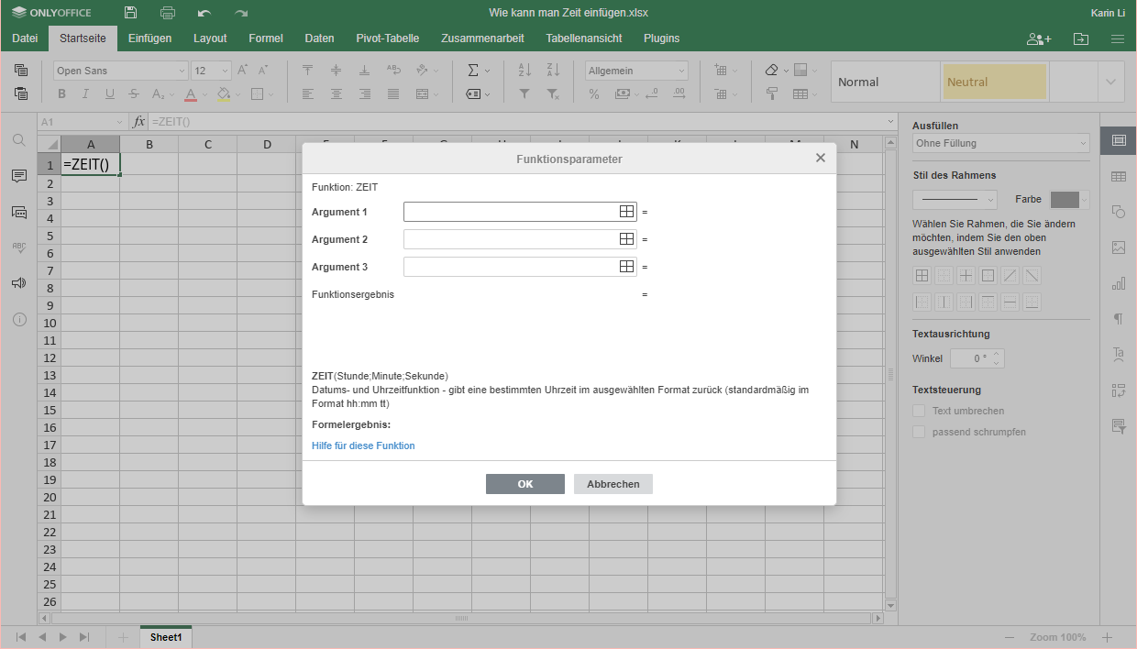Click range selector icon for Argument 2

click(x=627, y=239)
